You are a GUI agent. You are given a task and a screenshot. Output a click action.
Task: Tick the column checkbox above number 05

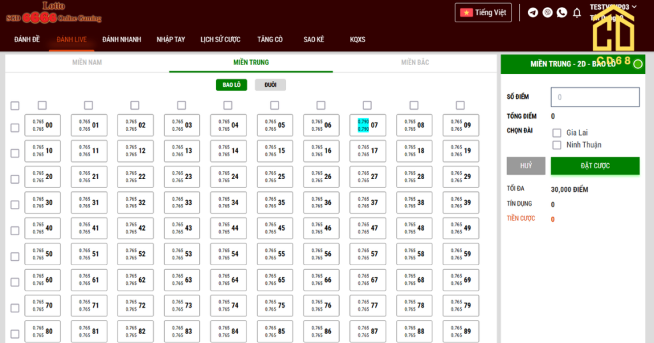(275, 105)
